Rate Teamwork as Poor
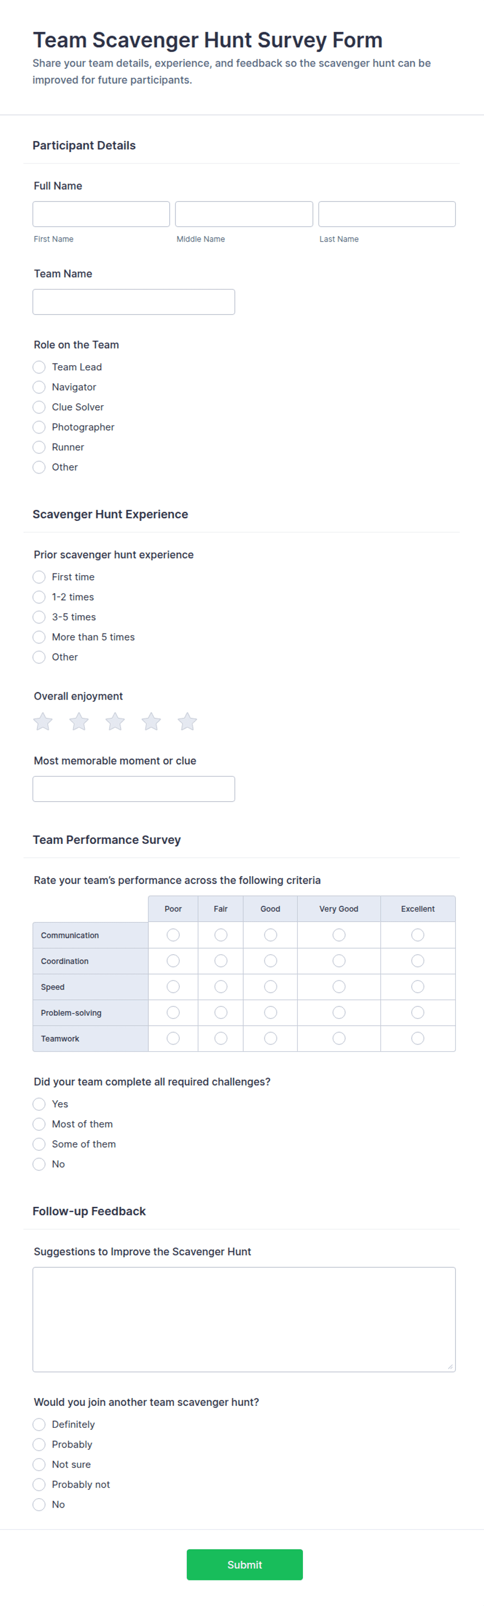 (173, 1038)
